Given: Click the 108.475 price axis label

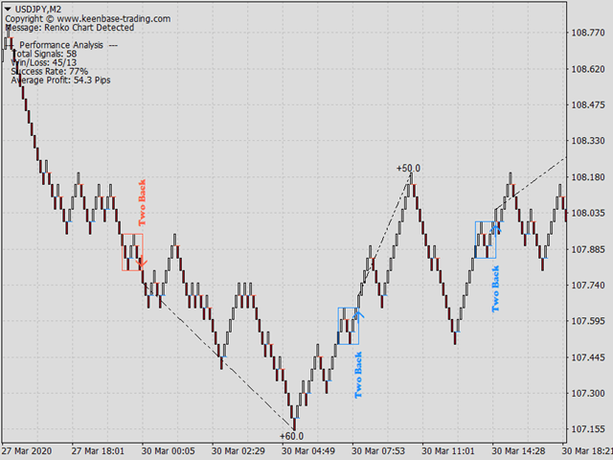Looking at the screenshot, I should pyautogui.click(x=588, y=104).
